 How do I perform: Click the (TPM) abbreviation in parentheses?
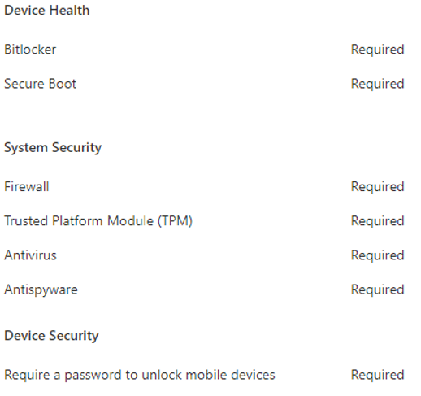[175, 221]
